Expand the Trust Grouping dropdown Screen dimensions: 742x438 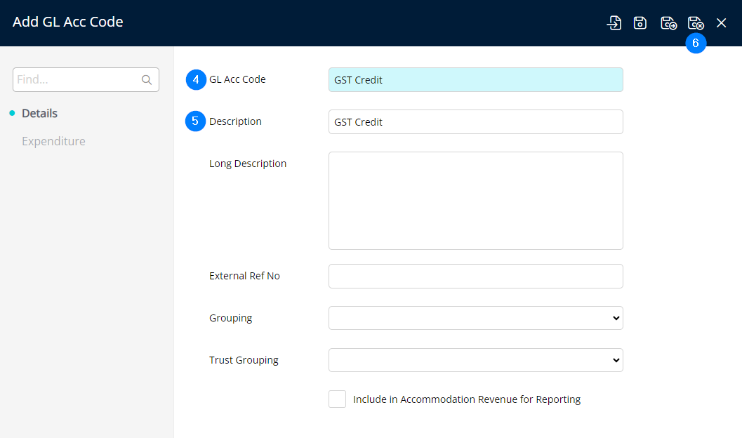click(475, 360)
